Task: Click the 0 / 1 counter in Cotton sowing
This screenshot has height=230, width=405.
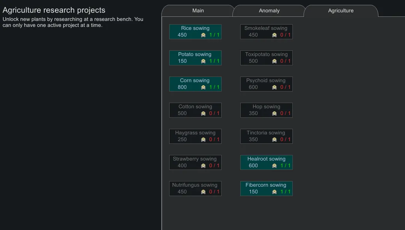Action: click(214, 114)
